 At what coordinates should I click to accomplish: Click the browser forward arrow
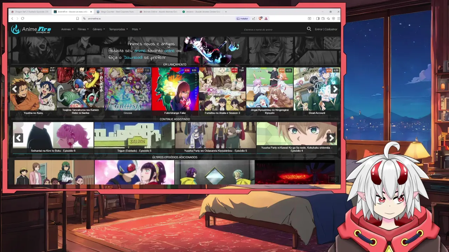pyautogui.click(x=17, y=18)
